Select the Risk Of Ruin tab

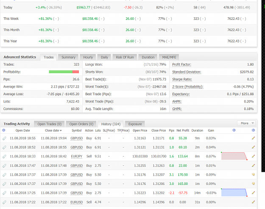pyautogui.click(x=125, y=58)
